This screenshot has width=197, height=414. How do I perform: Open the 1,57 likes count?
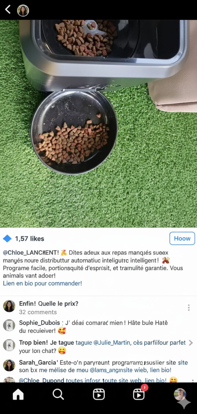click(30, 239)
